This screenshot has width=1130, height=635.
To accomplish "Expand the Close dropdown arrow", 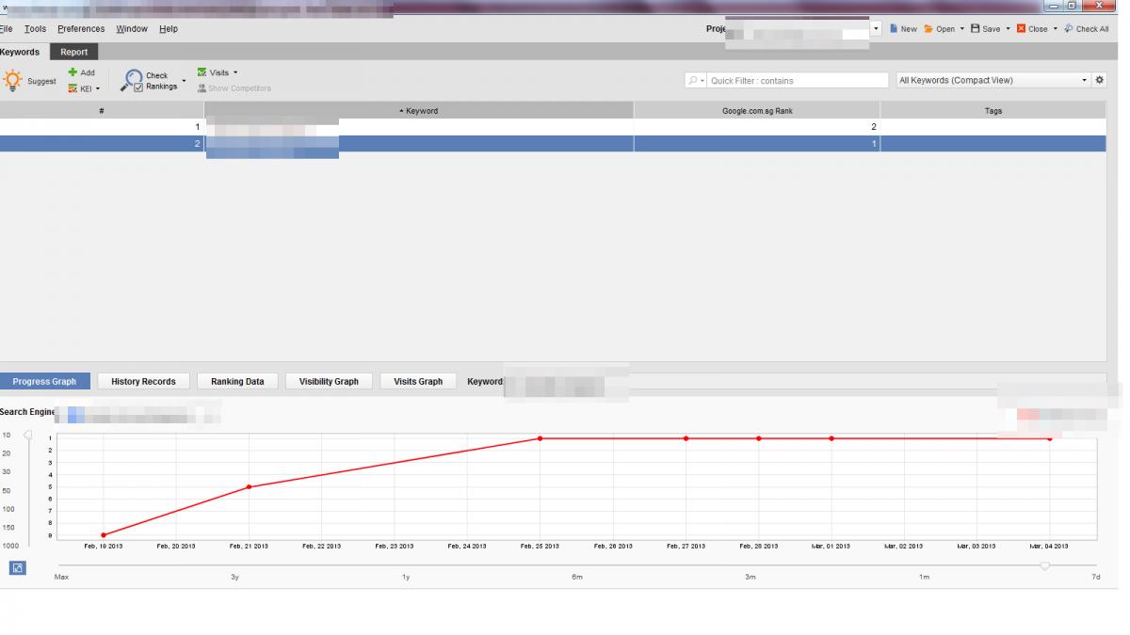I will [x=1056, y=29].
